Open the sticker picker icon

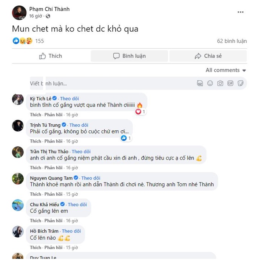240,83
